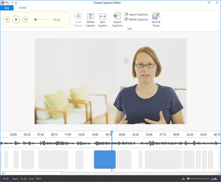Click the horizontal timeline scrollbar thumb
The image size is (221, 182).
point(33,173)
